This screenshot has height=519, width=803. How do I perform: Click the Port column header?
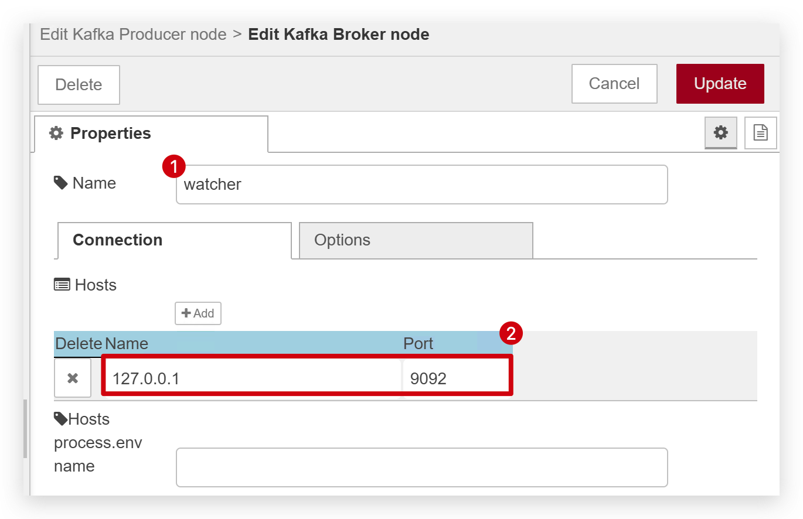click(x=418, y=343)
